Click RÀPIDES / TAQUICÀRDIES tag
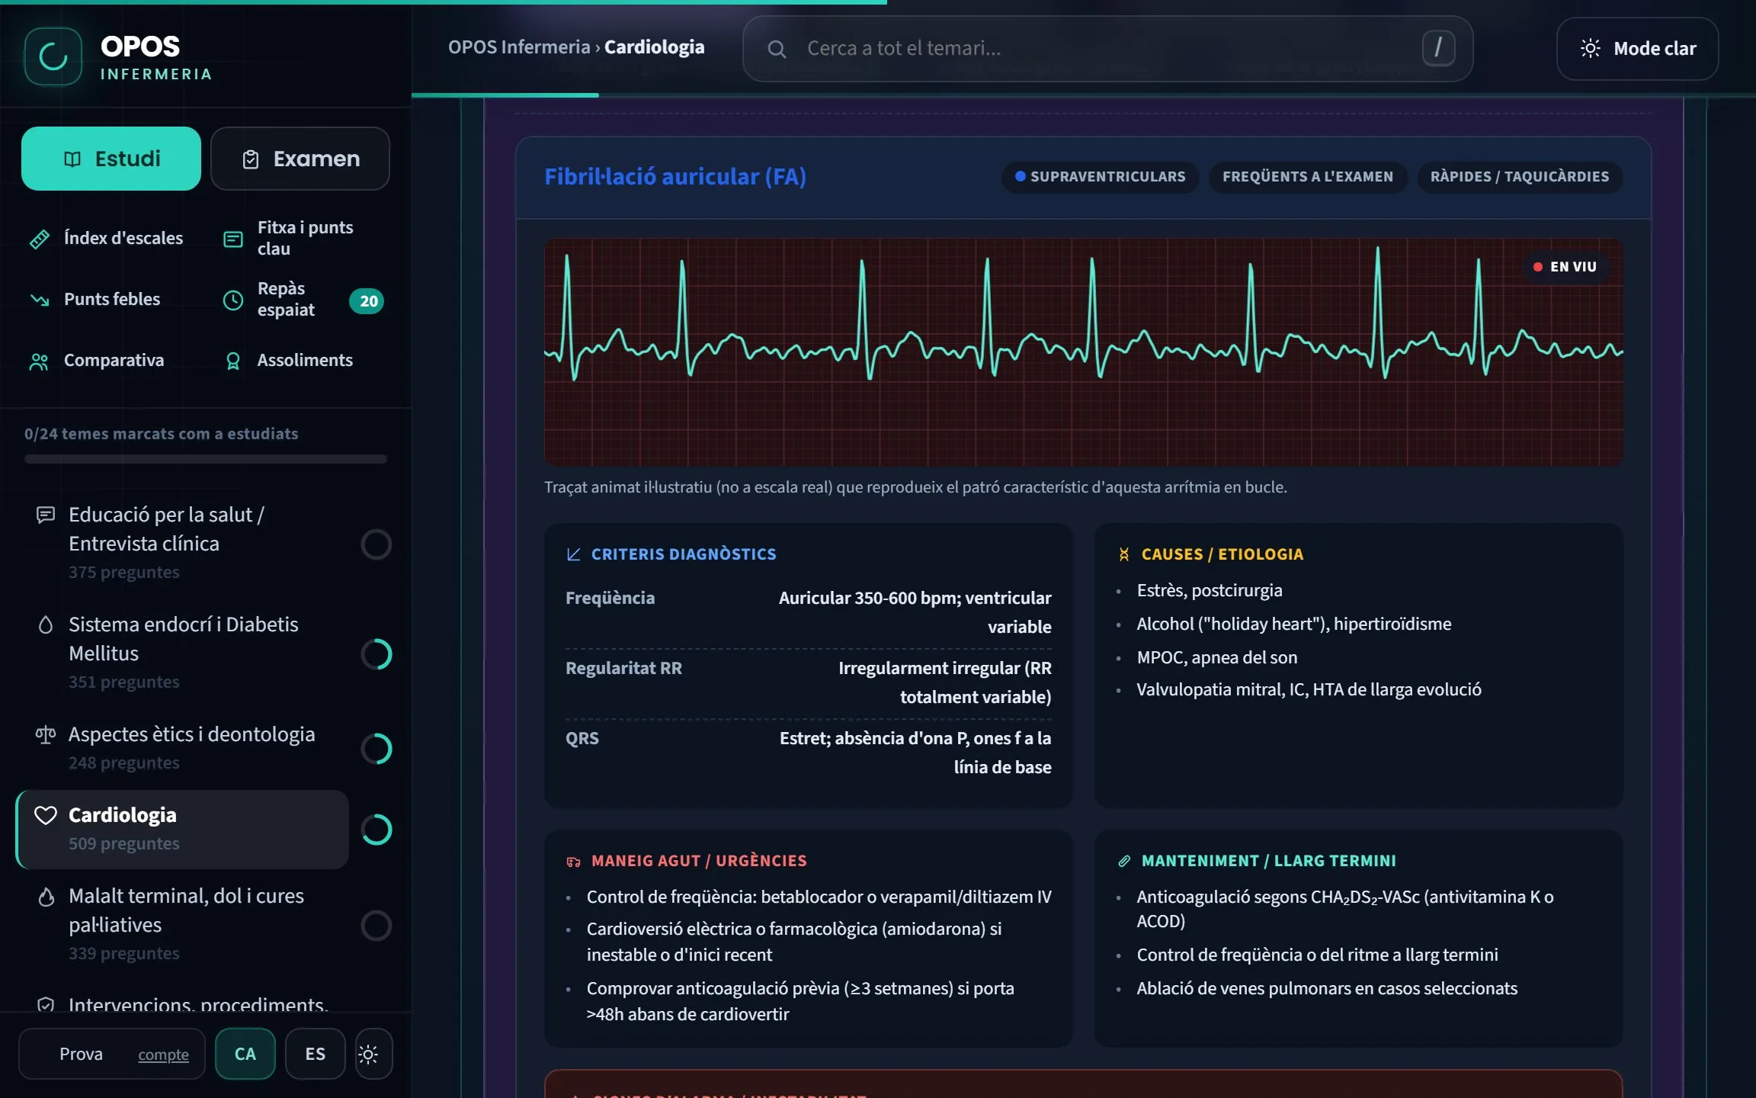Screen dimensions: 1756x1098 (1520, 177)
